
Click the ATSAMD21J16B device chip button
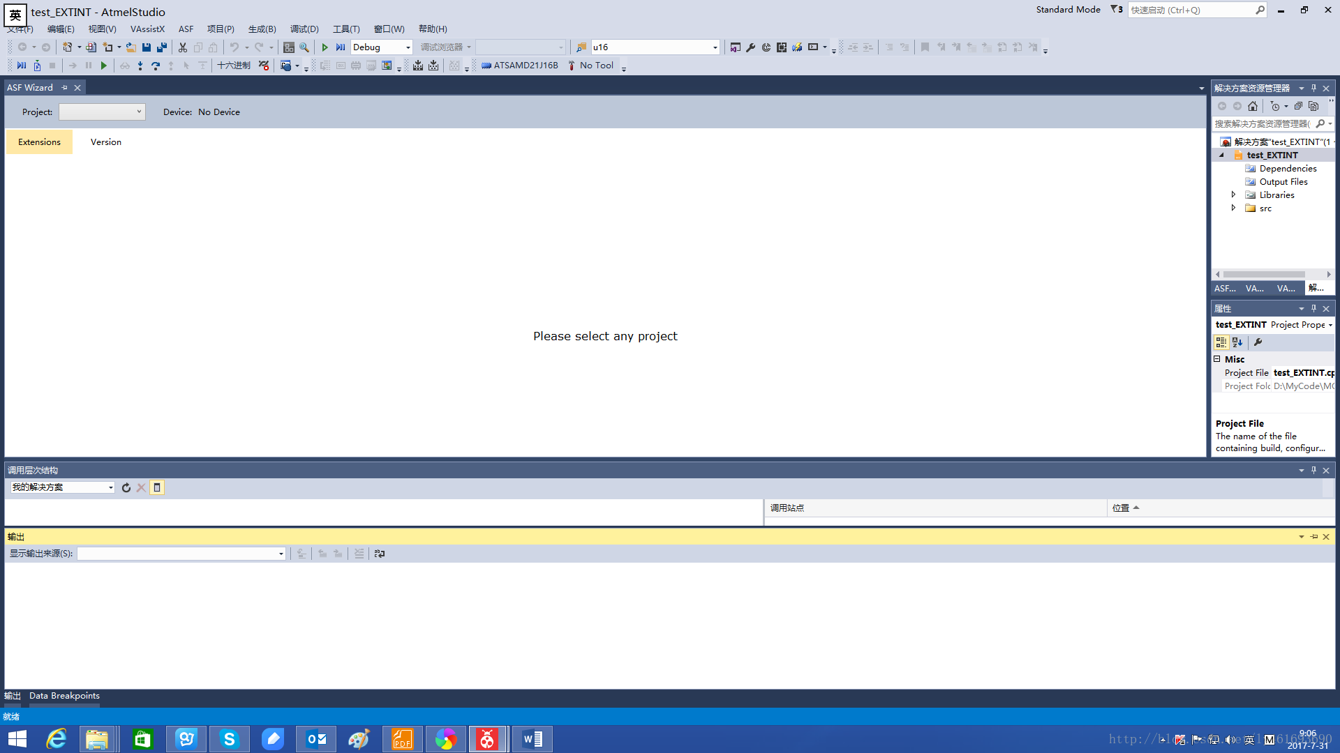(x=519, y=66)
